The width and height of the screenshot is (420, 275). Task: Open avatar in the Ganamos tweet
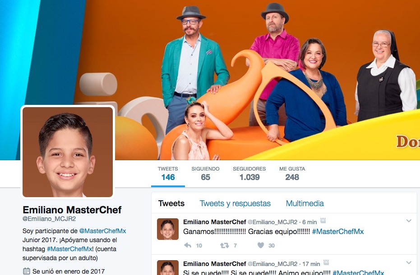(x=168, y=229)
